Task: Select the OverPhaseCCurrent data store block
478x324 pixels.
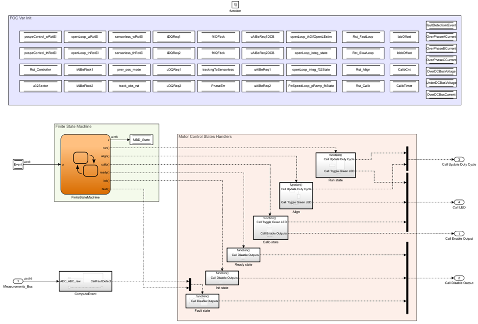Action: pyautogui.click(x=441, y=60)
